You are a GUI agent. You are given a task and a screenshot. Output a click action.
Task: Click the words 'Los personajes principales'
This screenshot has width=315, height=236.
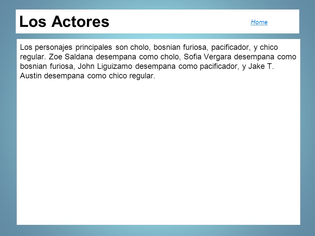coord(66,47)
